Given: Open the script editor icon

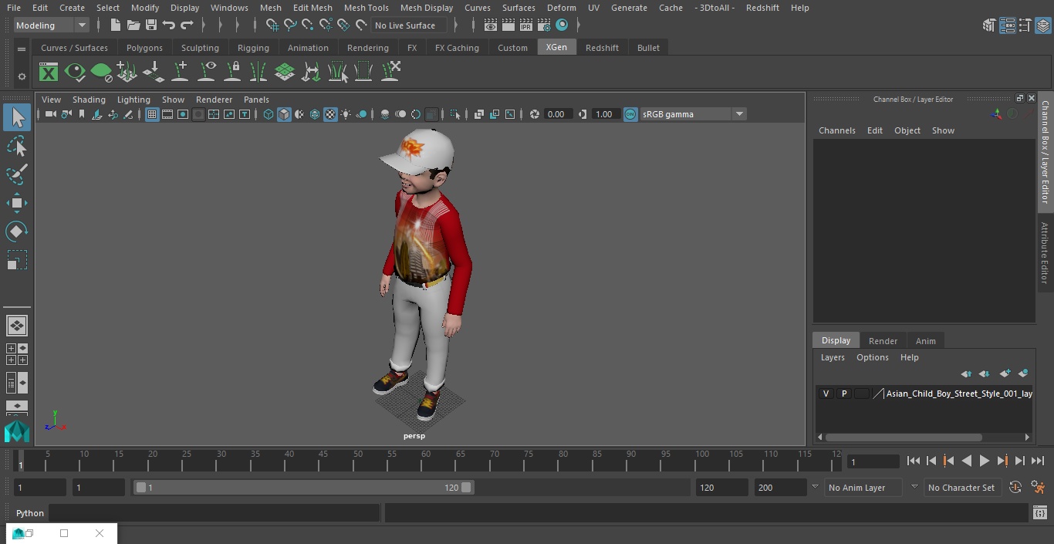Looking at the screenshot, I should pyautogui.click(x=1040, y=513).
